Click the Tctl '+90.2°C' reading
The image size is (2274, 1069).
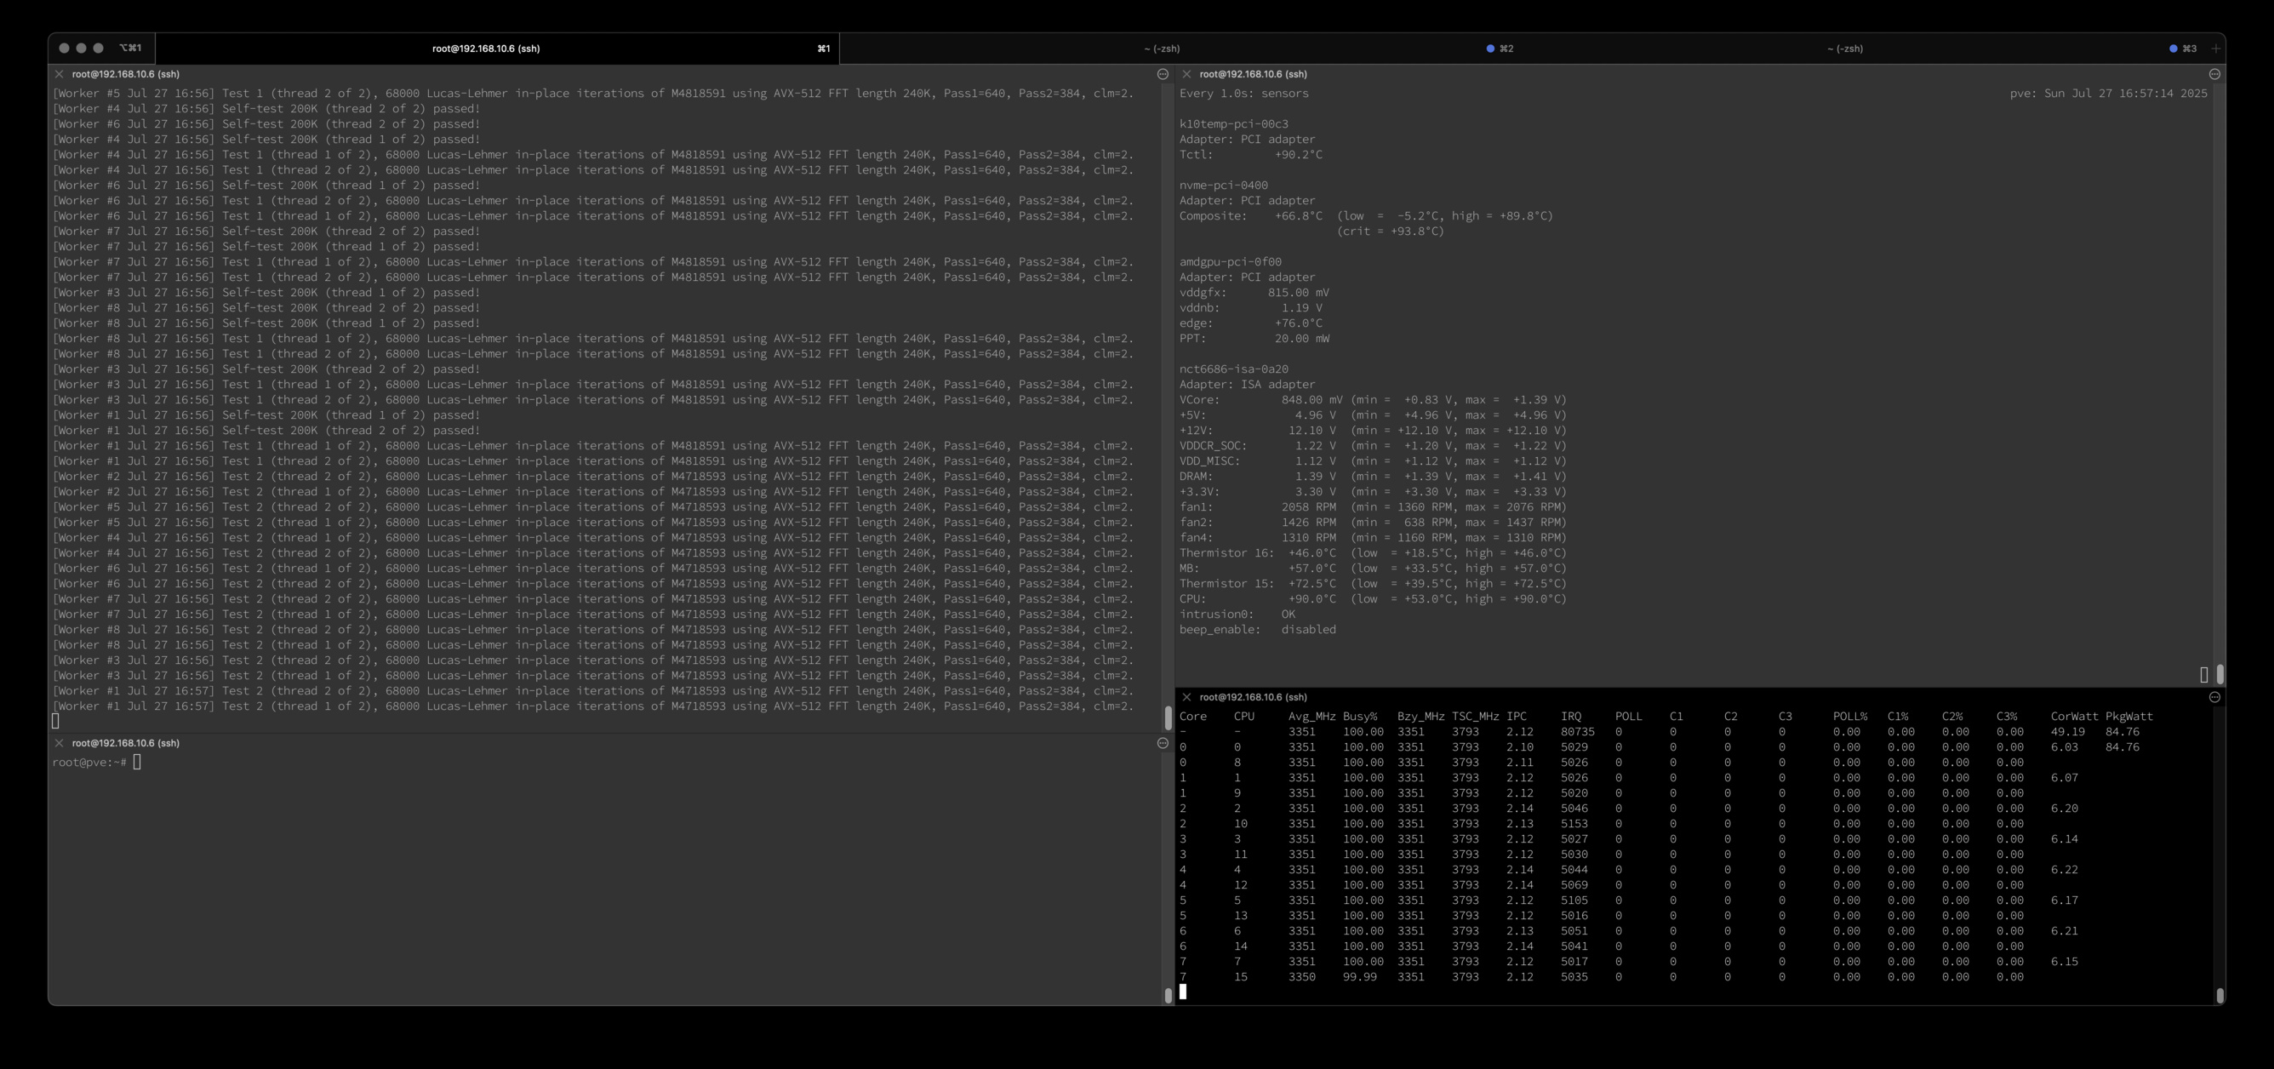pos(1298,155)
